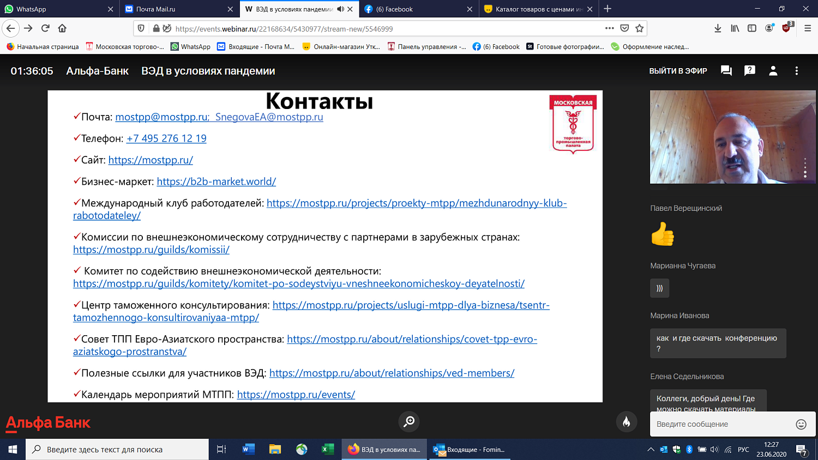Screen dimensions: 818x460
Task: Open the Firefox hamburger menu
Action: 808,28
